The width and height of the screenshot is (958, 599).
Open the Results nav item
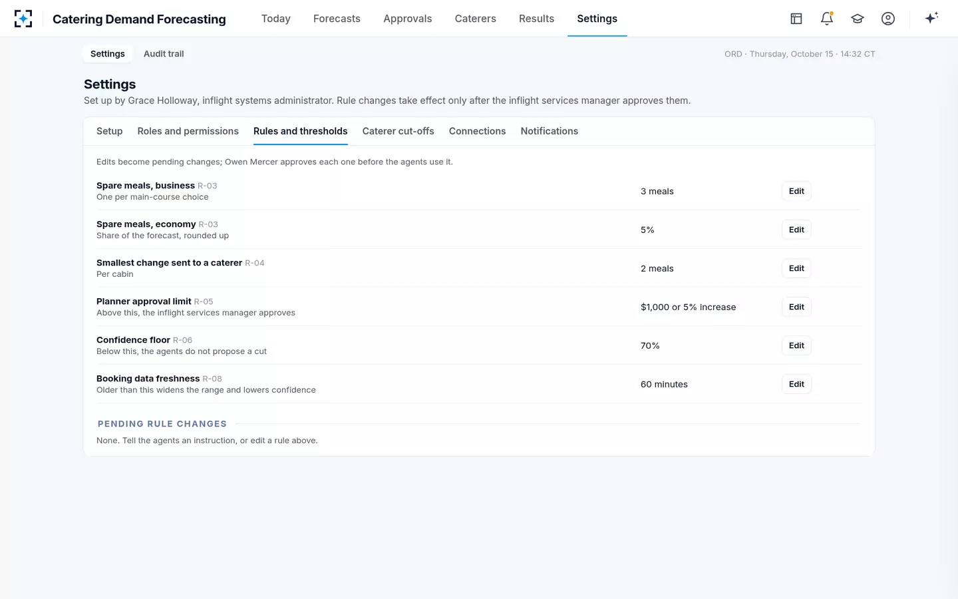[537, 19]
